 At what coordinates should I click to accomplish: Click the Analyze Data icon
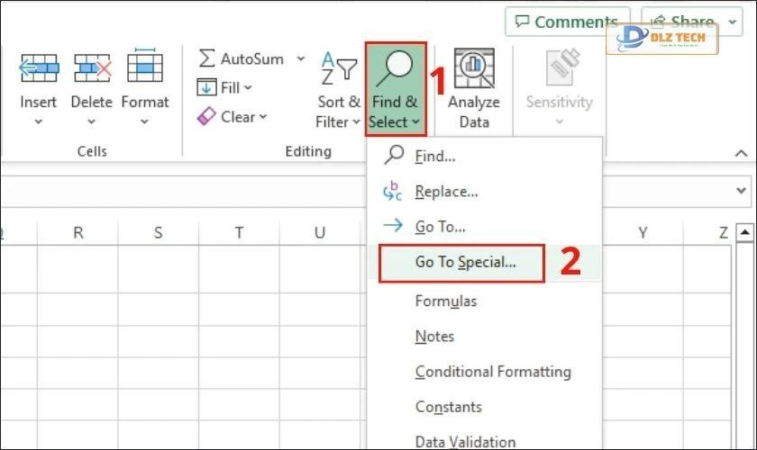pos(474,70)
